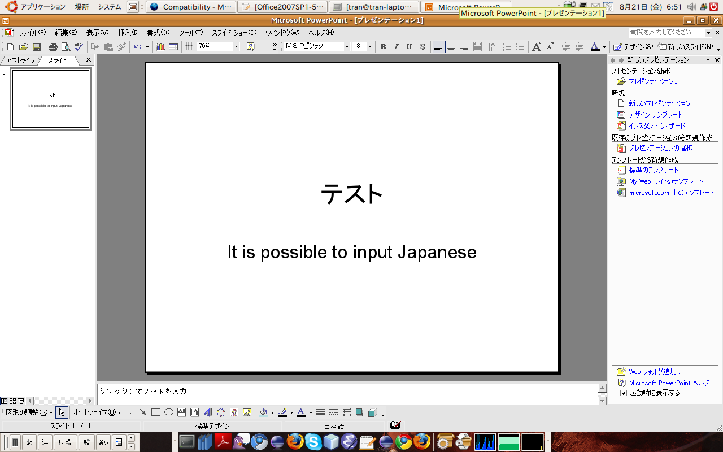This screenshot has height=452, width=723.
Task: Run the ABC spell check tool
Action: 79,47
